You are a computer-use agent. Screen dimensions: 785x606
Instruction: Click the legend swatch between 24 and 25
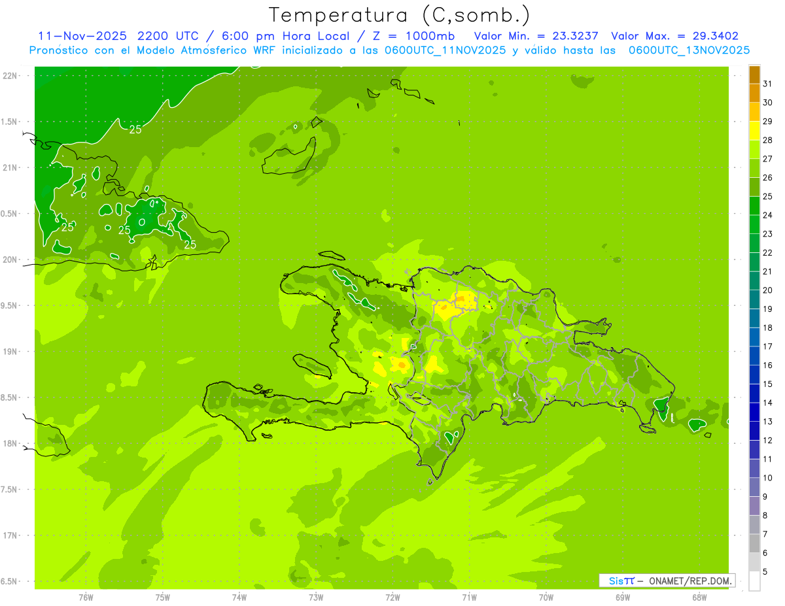(754, 205)
